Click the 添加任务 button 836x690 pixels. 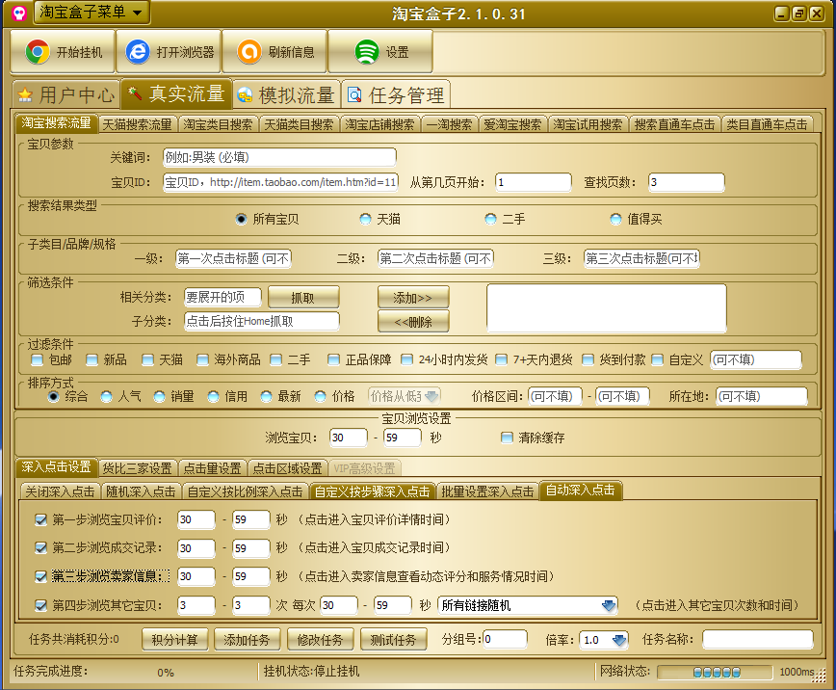[x=247, y=640]
